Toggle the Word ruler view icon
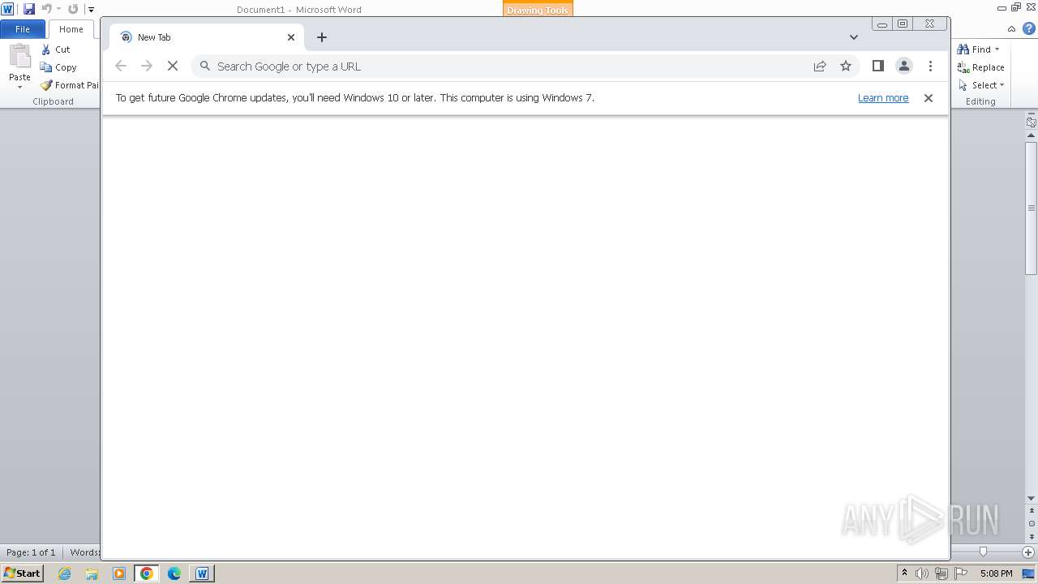The height and width of the screenshot is (584, 1038). tap(1032, 122)
